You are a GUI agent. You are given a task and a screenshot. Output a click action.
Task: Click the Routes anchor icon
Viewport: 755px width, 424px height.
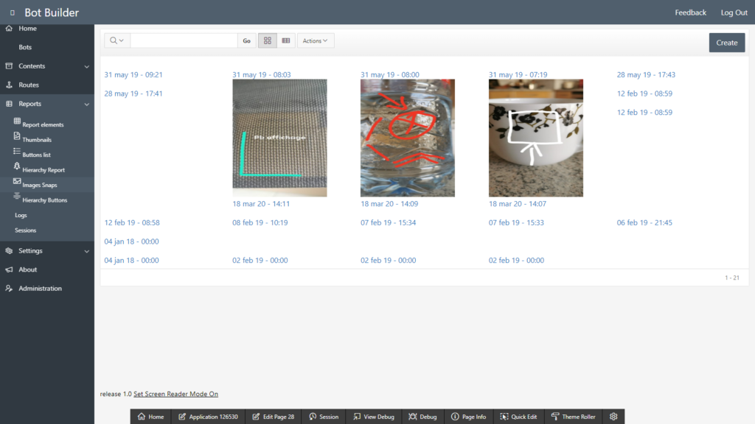point(9,85)
